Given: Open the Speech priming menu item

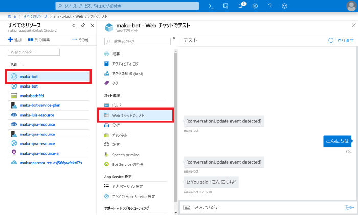Looking at the screenshot, I should [x=125, y=155].
